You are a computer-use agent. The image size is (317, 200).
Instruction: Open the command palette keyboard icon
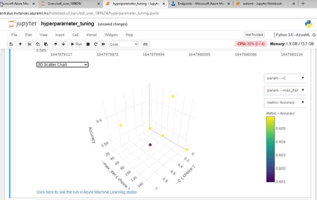click(x=145, y=44)
